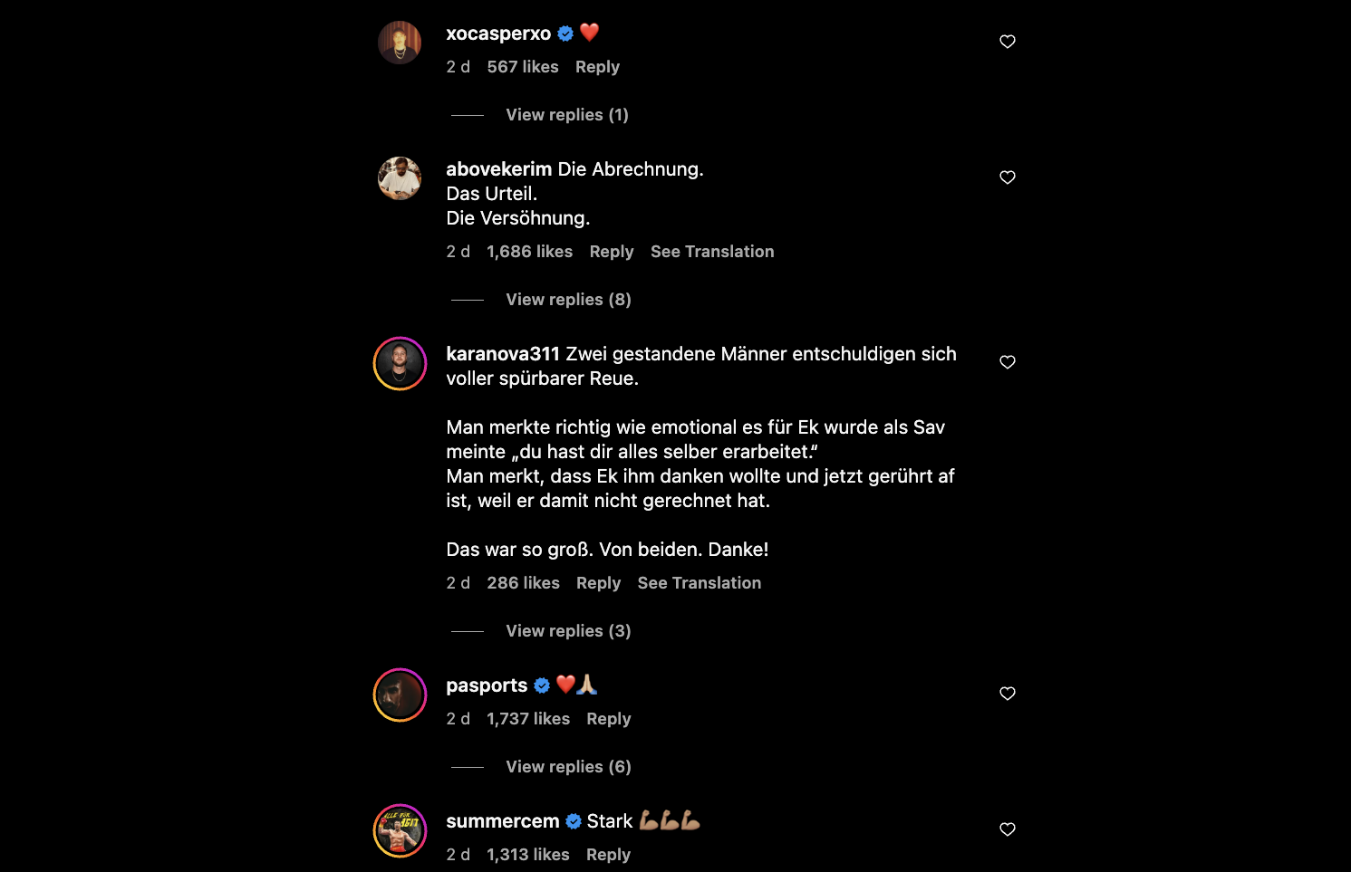
Task: View karanova311's story avatar
Action: click(400, 364)
